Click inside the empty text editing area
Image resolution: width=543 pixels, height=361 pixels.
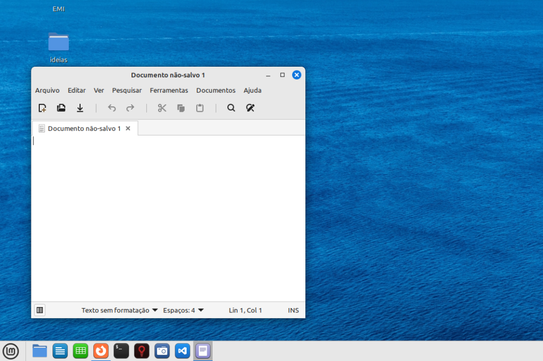(x=168, y=218)
